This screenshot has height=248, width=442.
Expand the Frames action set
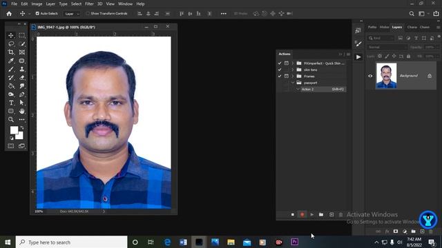[x=293, y=76]
